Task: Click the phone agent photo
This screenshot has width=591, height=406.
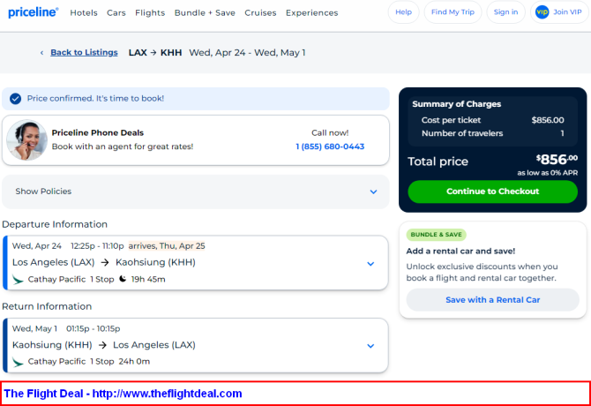Action: coord(26,140)
